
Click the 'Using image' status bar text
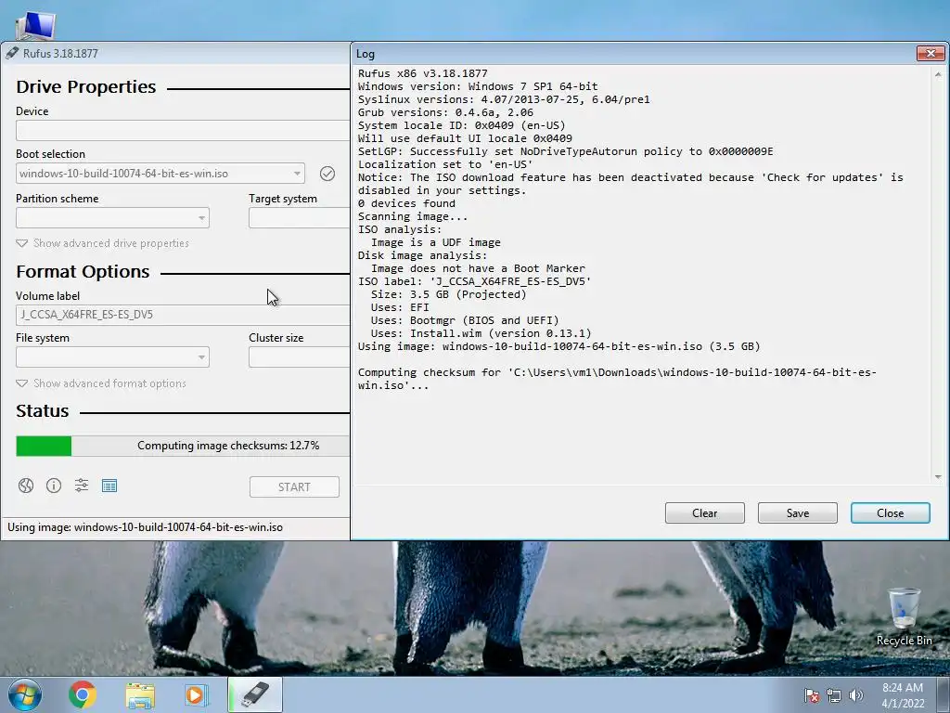(x=146, y=527)
